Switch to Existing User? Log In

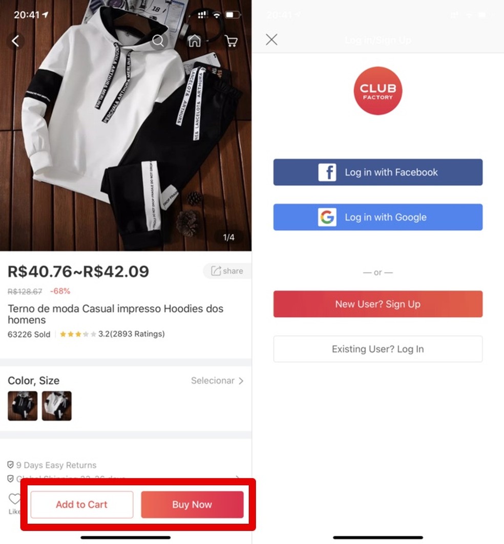377,349
